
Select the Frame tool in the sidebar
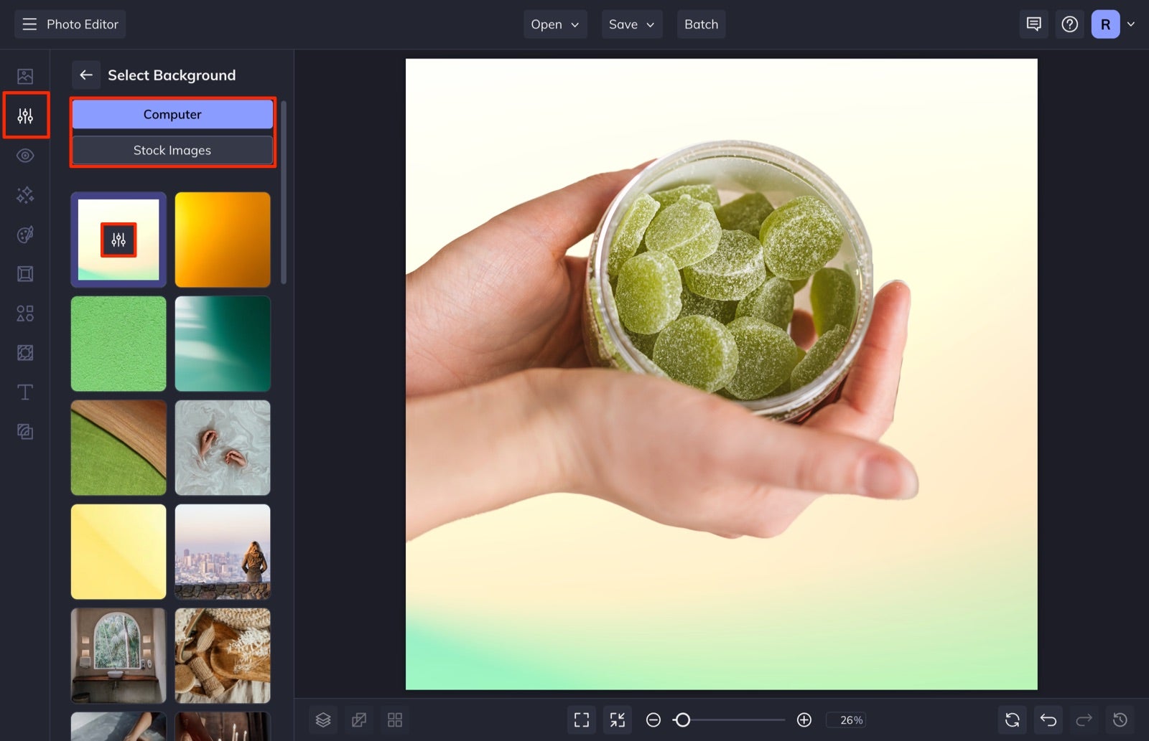coord(25,273)
